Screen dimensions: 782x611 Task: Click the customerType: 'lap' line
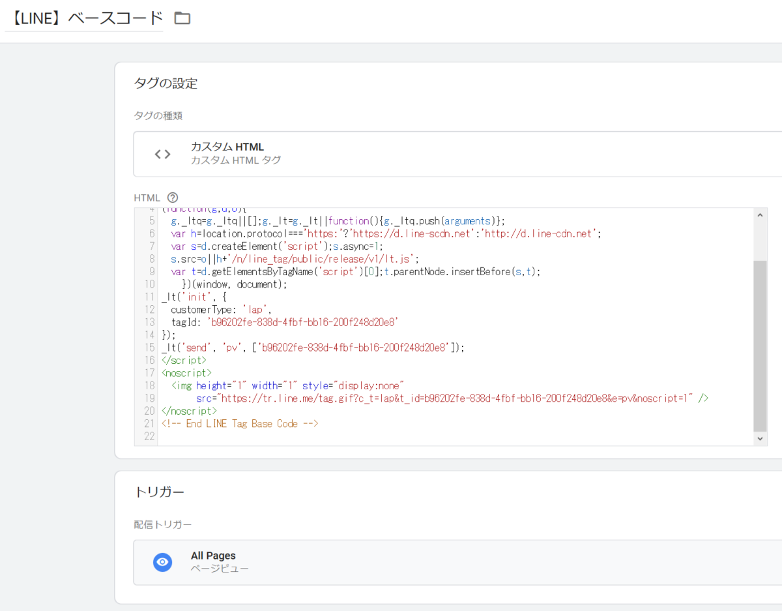pos(221,310)
